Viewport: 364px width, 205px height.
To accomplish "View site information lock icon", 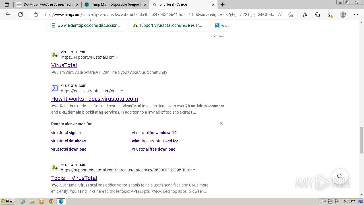I will pyautogui.click(x=36, y=15).
